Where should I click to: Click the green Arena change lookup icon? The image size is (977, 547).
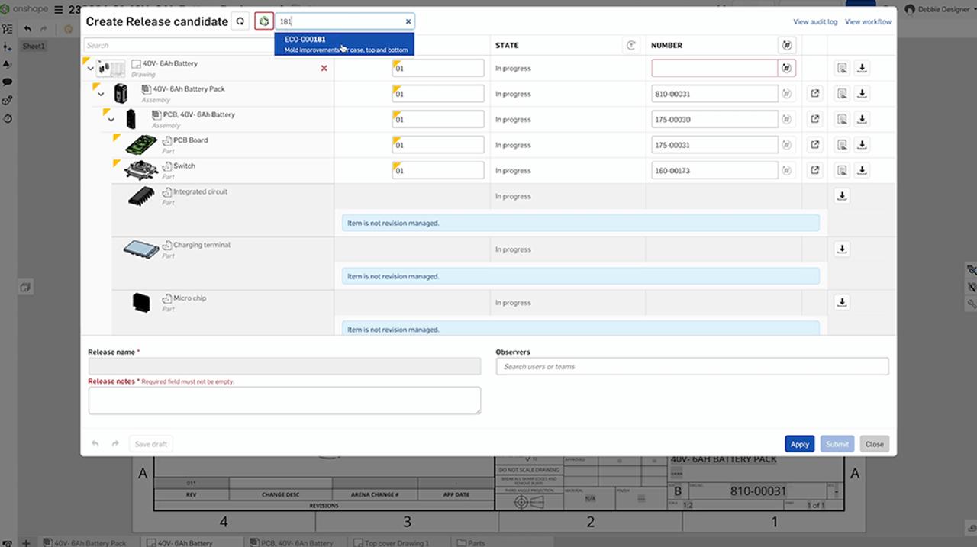[263, 21]
